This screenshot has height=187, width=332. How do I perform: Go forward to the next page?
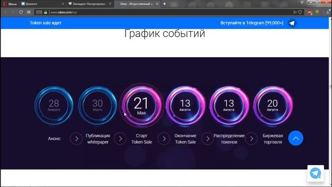(13, 12)
